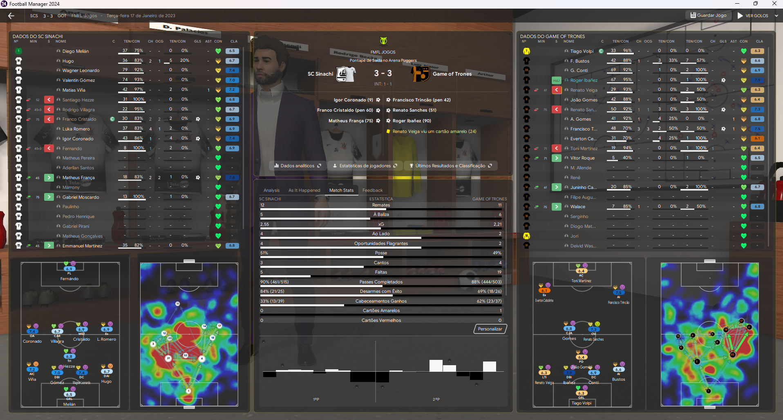
Task: Click the back arrow in the top bar
Action: [x=11, y=16]
